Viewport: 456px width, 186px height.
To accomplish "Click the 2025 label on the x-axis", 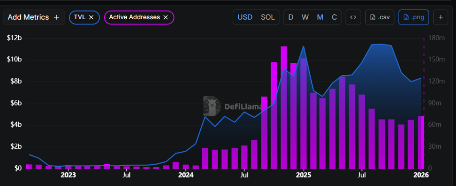I will click(303, 175).
